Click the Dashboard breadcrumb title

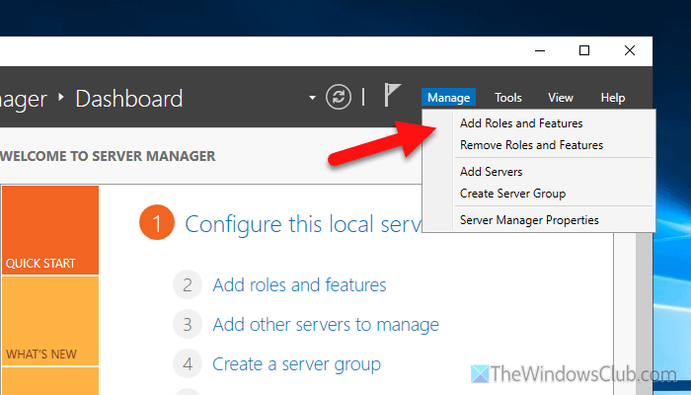click(x=129, y=99)
